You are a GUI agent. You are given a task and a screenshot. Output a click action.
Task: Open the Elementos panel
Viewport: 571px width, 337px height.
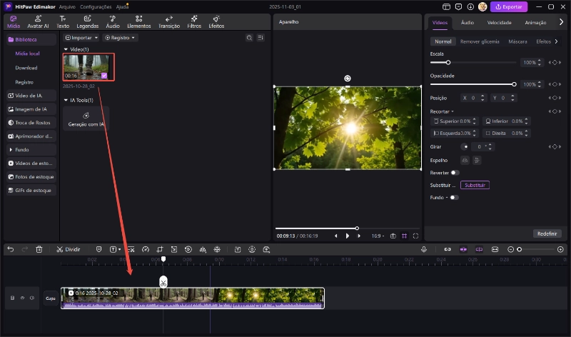138,22
